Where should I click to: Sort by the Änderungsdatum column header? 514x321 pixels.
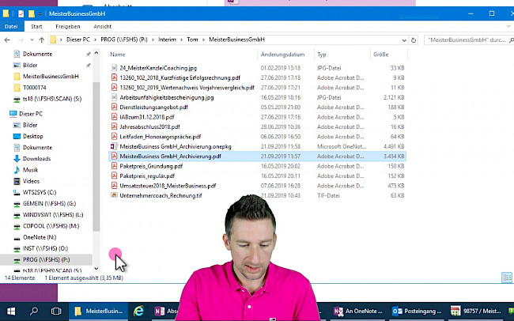coord(282,55)
